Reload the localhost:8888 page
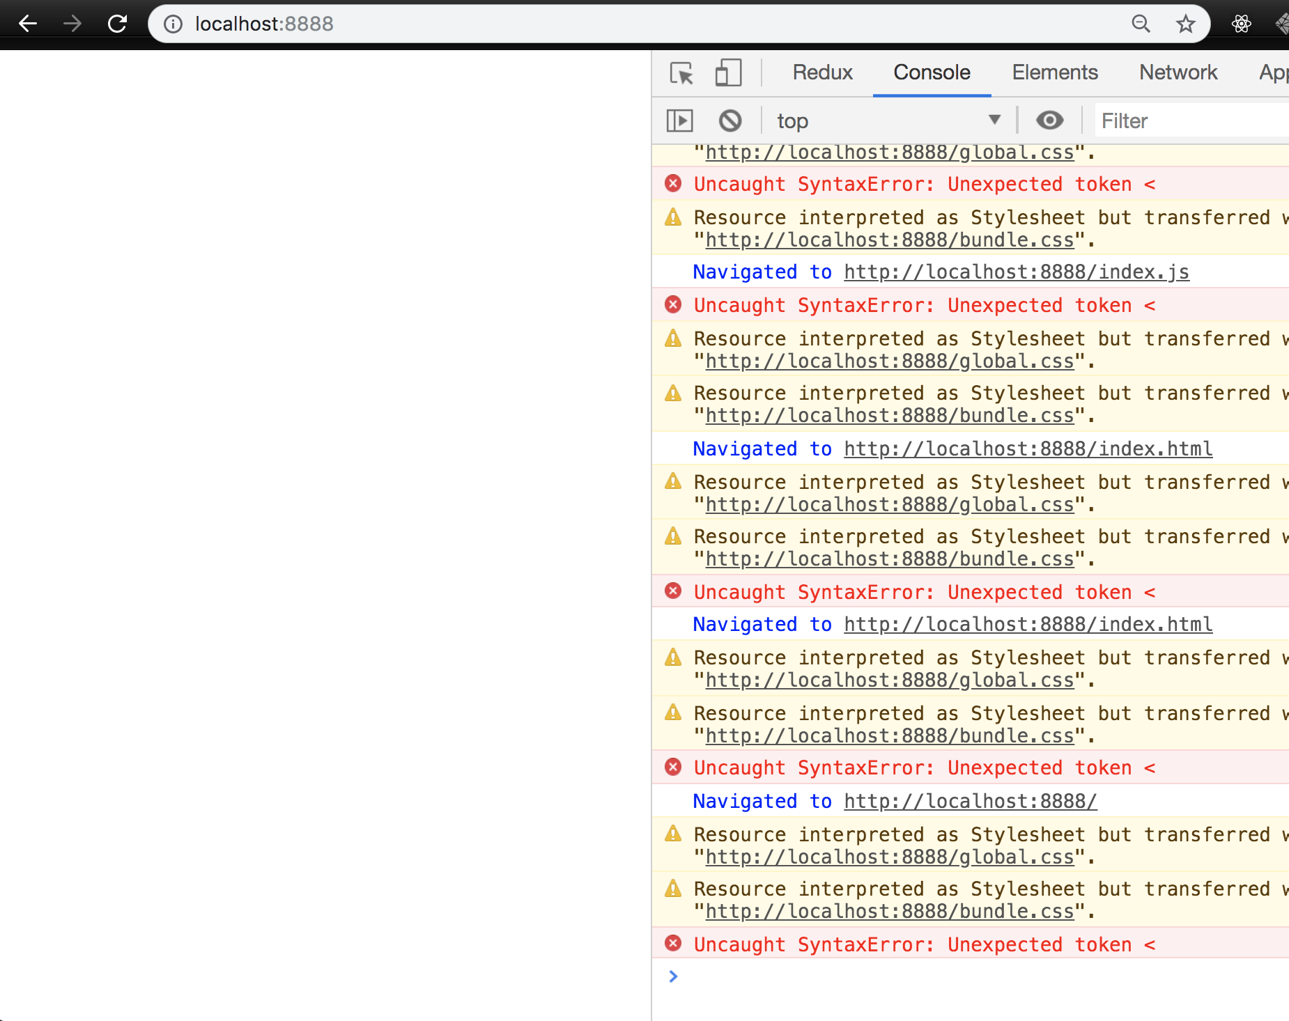The width and height of the screenshot is (1289, 1021). pyautogui.click(x=117, y=24)
